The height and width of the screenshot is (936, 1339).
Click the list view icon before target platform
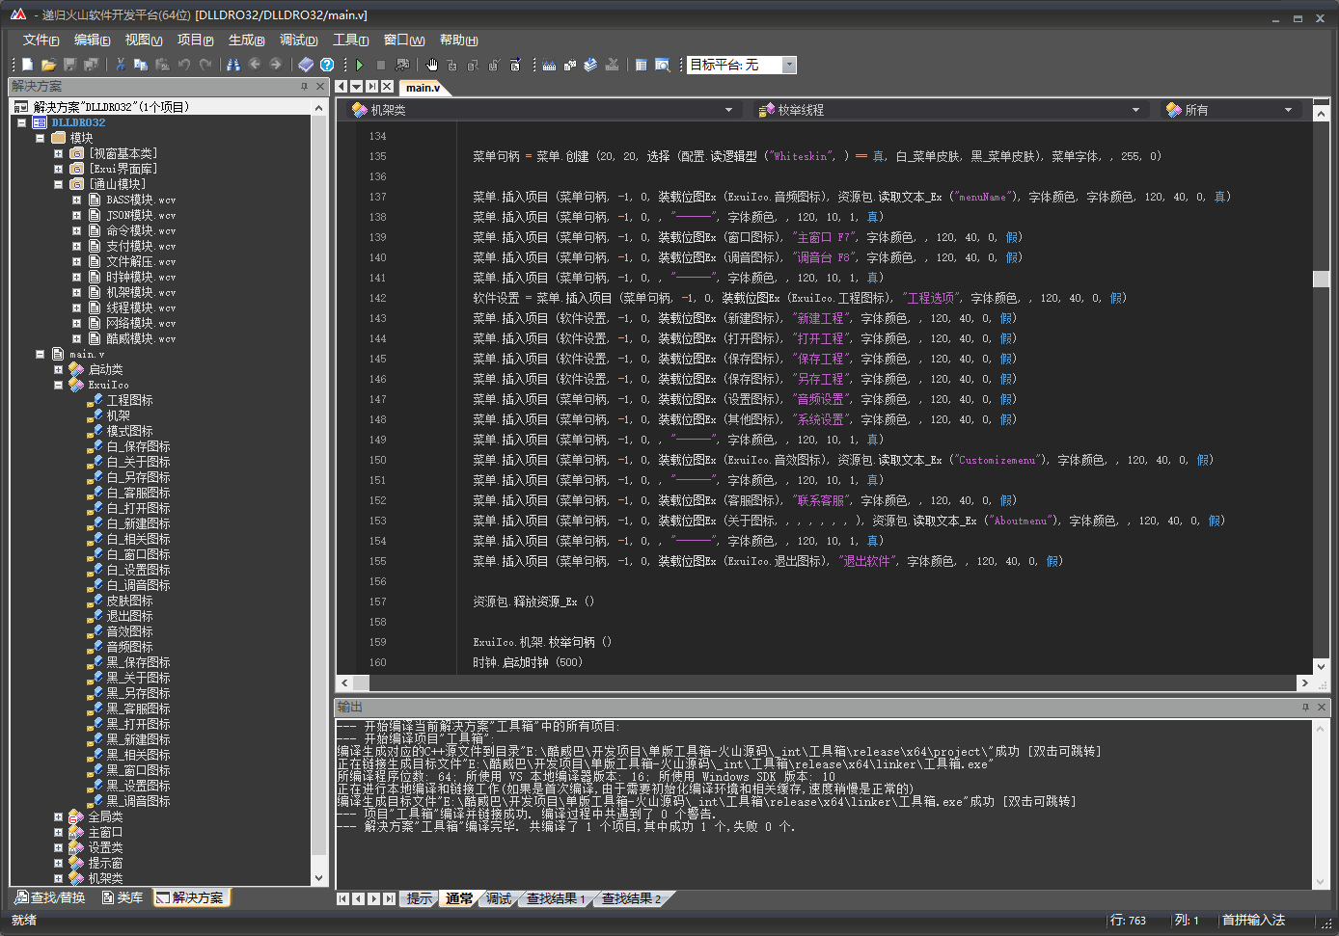pos(642,65)
